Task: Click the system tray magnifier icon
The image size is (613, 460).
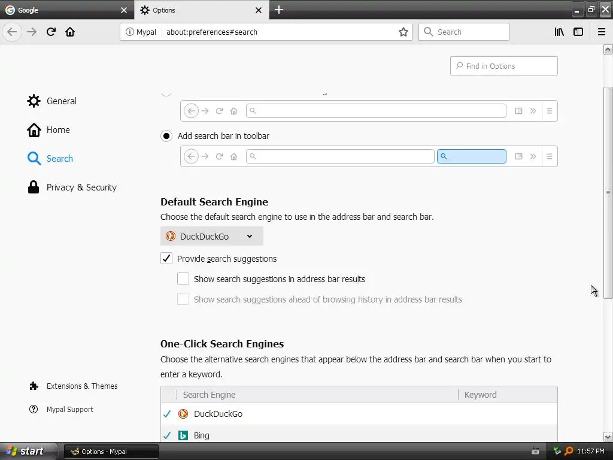Action: 569,451
